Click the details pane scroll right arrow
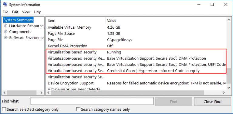 click(224, 93)
